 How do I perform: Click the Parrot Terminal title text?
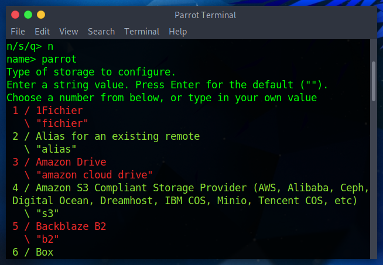(x=206, y=15)
